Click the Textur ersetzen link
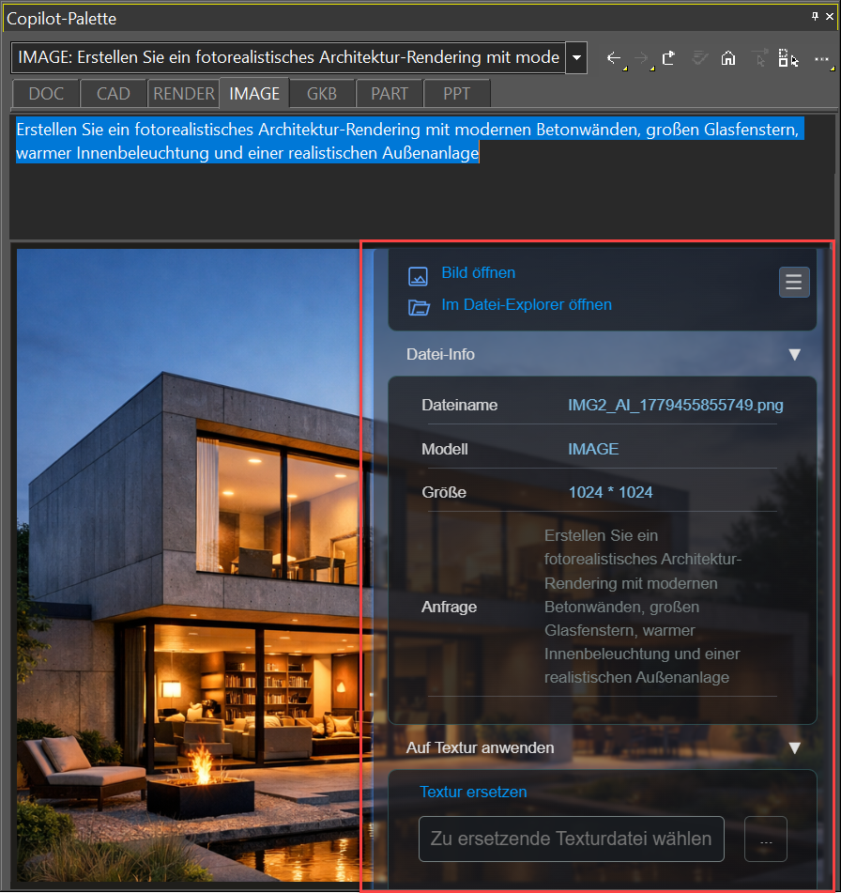The image size is (841, 893). (473, 792)
